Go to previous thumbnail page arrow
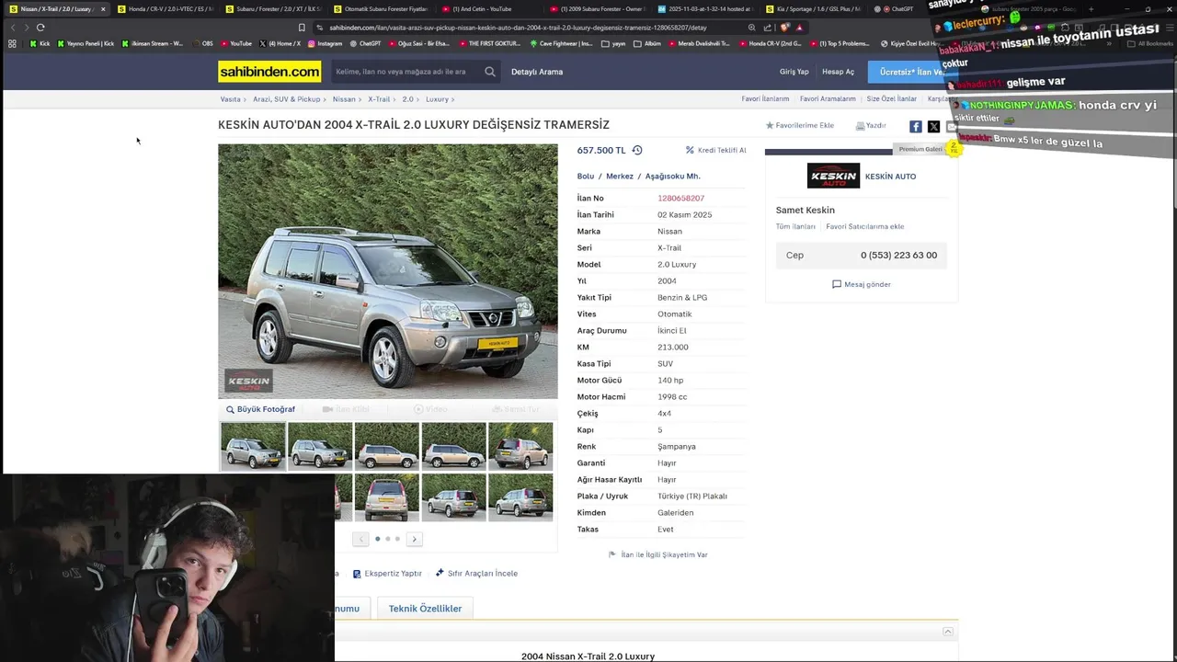This screenshot has width=1177, height=662. (x=360, y=539)
